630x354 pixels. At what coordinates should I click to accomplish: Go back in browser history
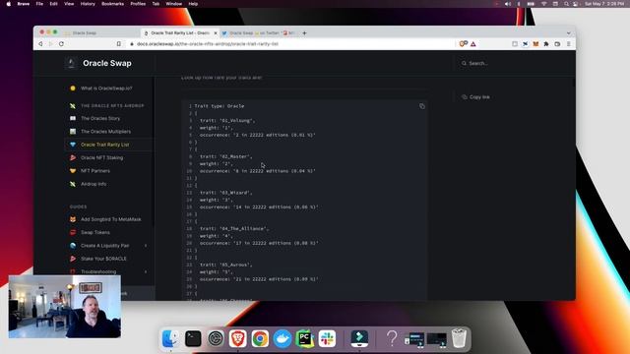point(40,43)
